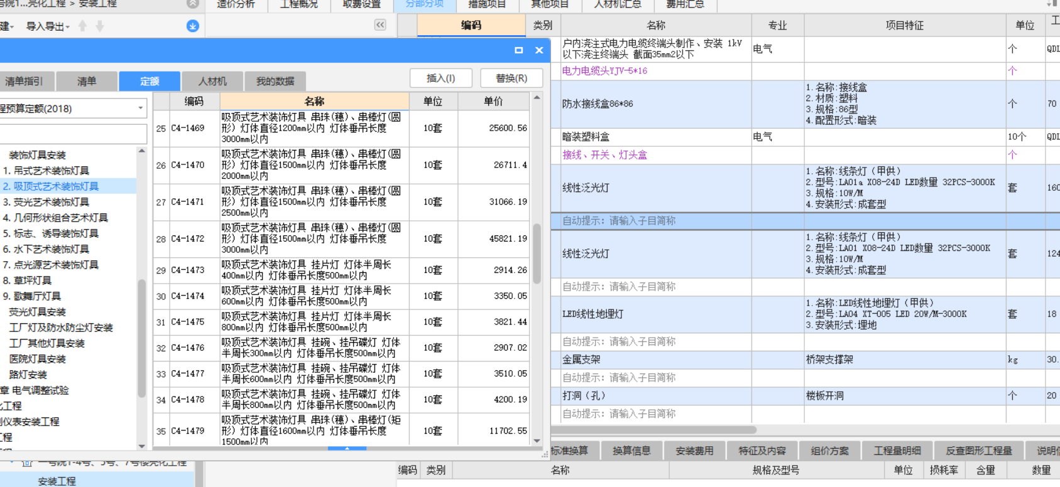Click the 名称 column header in quota table
Viewport: 1060px width, 487px height.
coord(315,101)
